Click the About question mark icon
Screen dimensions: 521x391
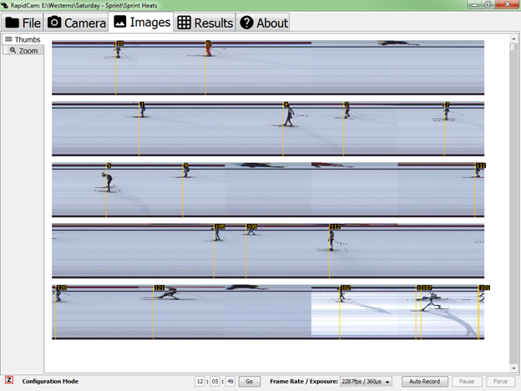[x=247, y=23]
